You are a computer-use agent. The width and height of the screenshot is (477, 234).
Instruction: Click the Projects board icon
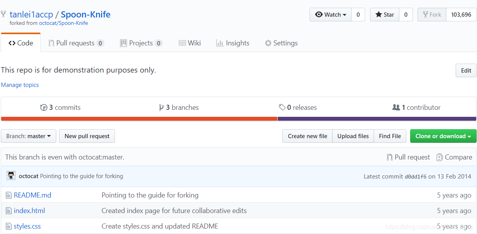(124, 43)
